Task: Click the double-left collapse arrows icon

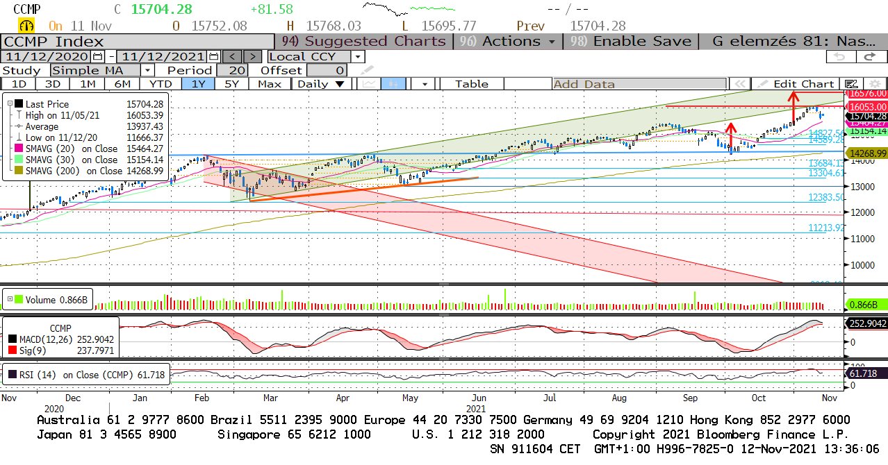Action: [x=741, y=84]
